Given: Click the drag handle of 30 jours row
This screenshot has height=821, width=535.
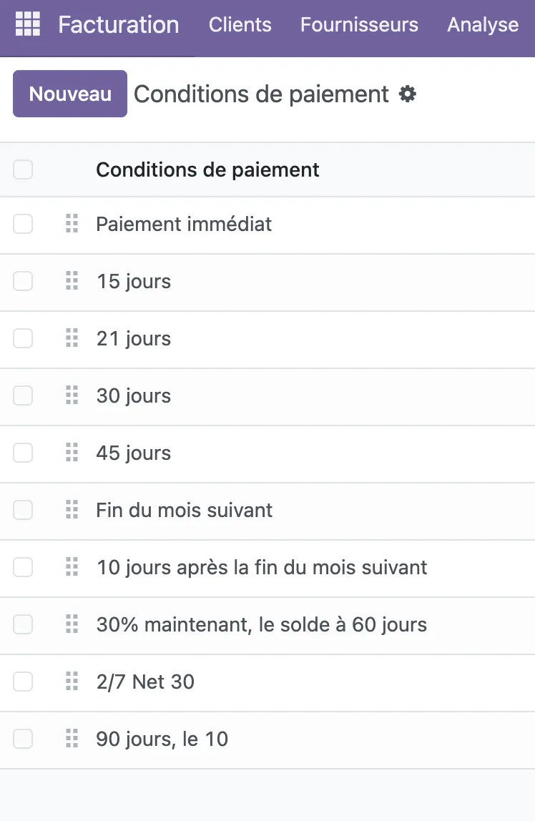Looking at the screenshot, I should [72, 395].
